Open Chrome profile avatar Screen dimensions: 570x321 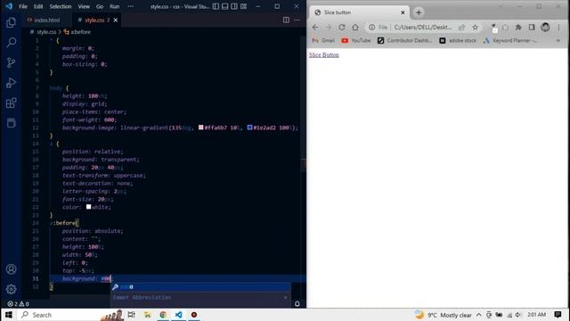545,28
